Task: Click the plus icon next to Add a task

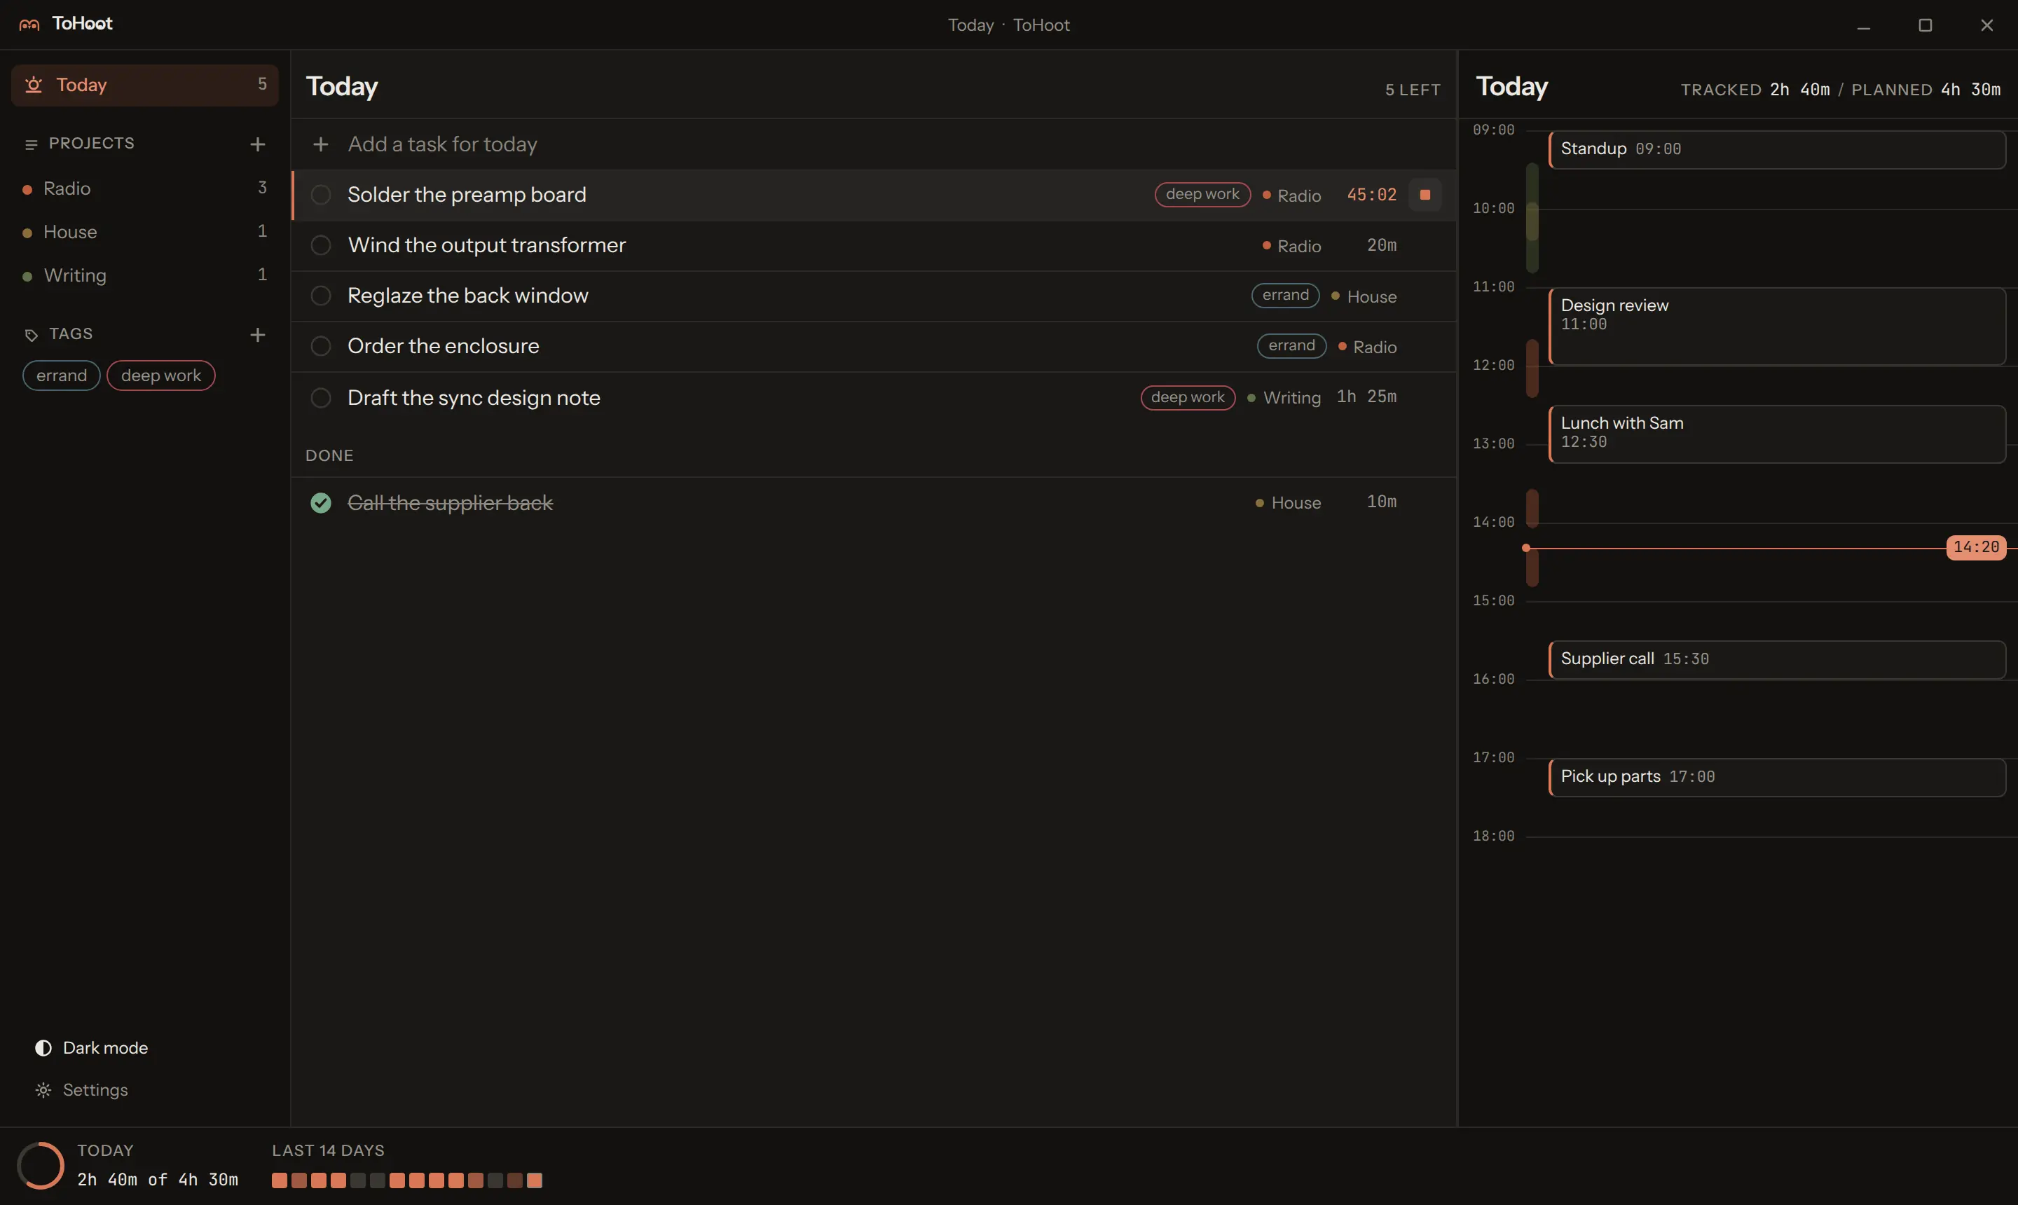Action: pyautogui.click(x=321, y=144)
